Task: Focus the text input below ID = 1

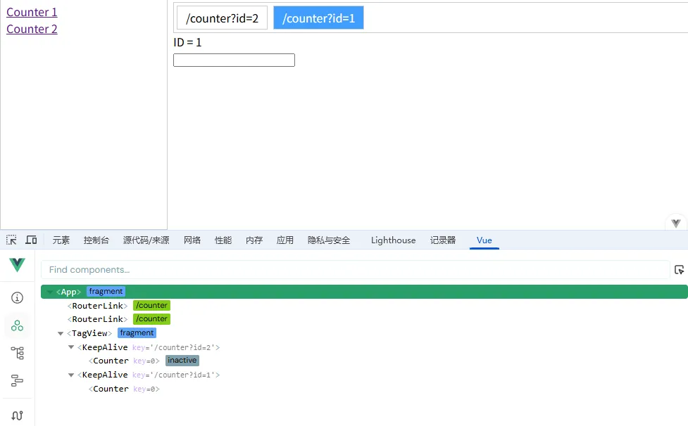Action: coord(234,60)
